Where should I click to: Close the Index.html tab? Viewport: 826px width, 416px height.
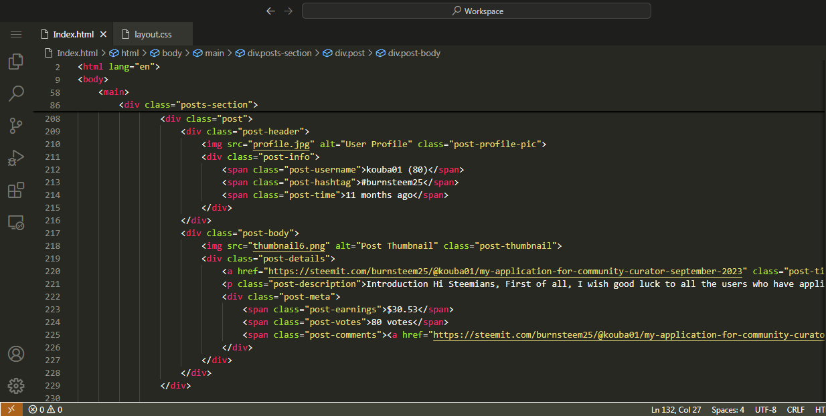tap(103, 34)
